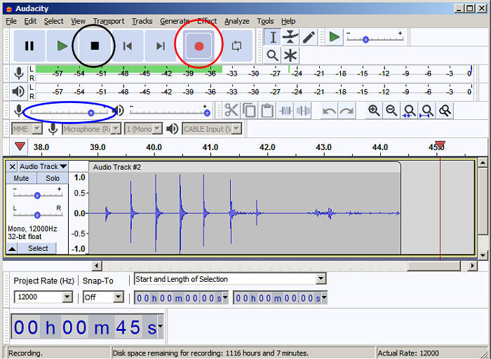
Task: Click the timeline pinned play head button
Action: (x=20, y=147)
